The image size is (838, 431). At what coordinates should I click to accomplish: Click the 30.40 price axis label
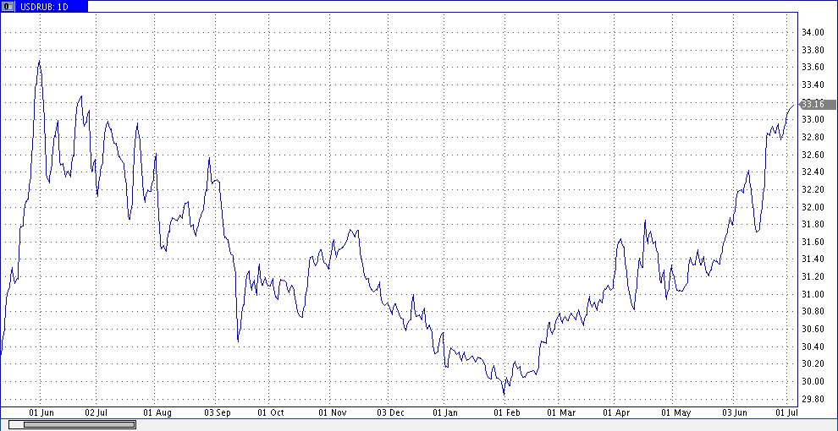tap(813, 346)
